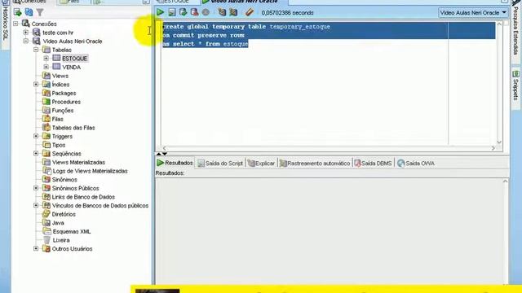Expand the Índices folder
This screenshot has width=522, height=293.
(x=36, y=85)
